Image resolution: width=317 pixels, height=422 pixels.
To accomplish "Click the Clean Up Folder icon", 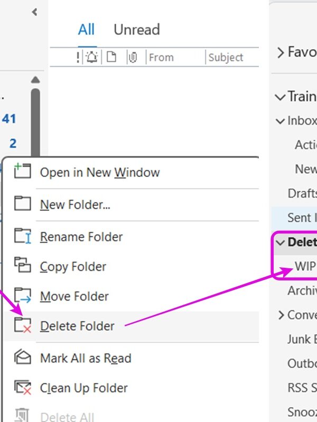I will pyautogui.click(x=22, y=388).
